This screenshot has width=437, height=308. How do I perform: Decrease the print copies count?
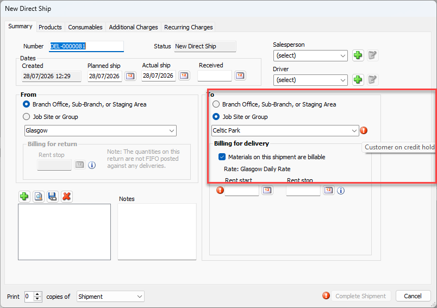click(38, 299)
